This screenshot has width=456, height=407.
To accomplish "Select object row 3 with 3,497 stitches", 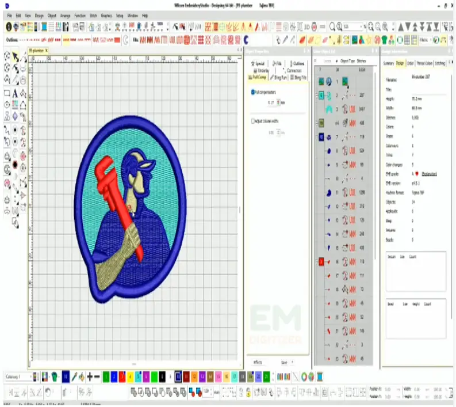I will point(344,109).
